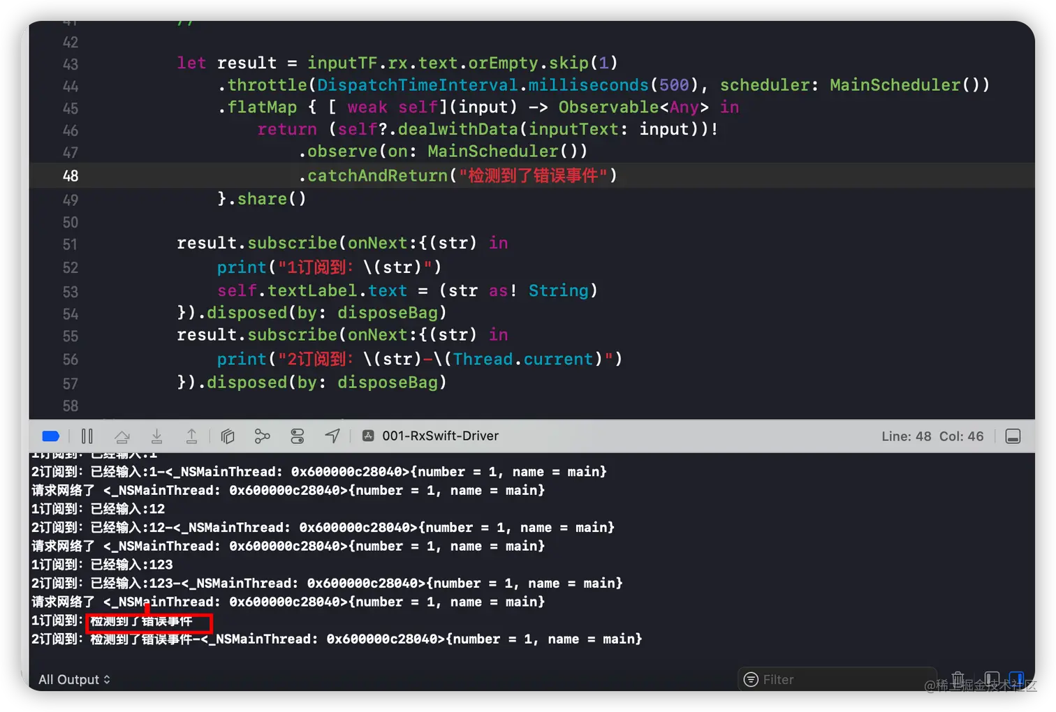
Task: Clear the console with the trash icon
Action: click(958, 678)
